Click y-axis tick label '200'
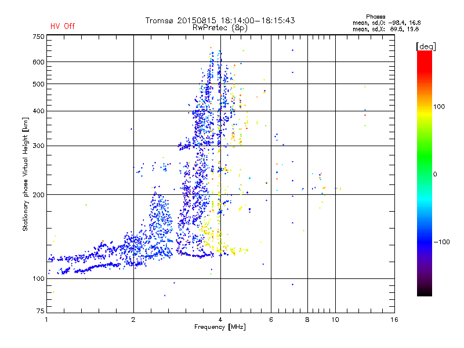 [38, 195]
